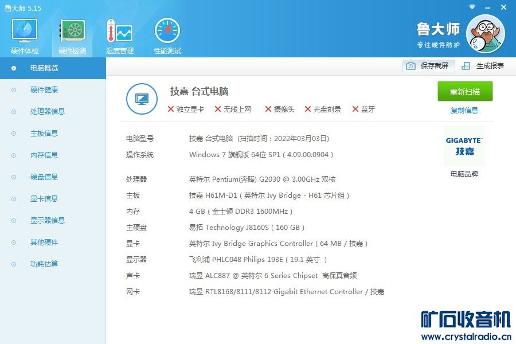Click the 处理器 row label
The image size is (516, 344).
click(136, 179)
